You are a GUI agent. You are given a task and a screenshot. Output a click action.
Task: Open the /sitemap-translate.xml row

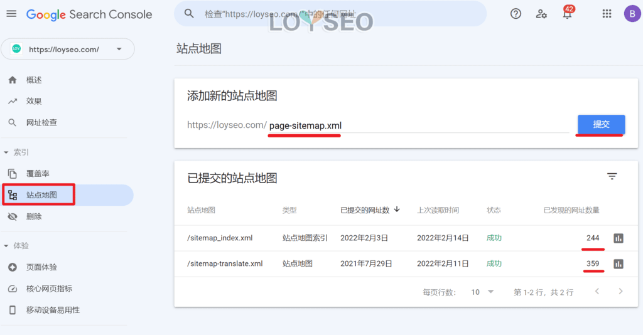pyautogui.click(x=406, y=263)
